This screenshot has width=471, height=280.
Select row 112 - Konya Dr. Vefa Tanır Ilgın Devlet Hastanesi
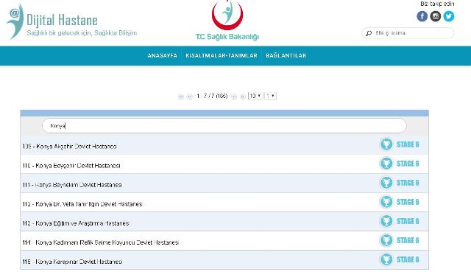224,203
